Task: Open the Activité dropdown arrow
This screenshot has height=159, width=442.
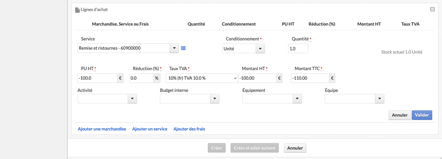Action: (x=133, y=99)
